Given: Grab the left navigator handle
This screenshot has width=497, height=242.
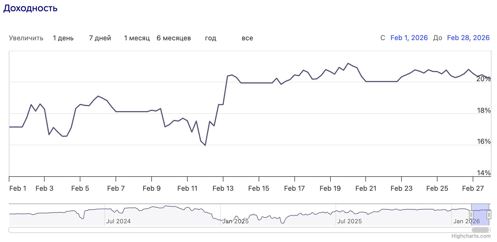Looking at the screenshot, I should point(471,214).
